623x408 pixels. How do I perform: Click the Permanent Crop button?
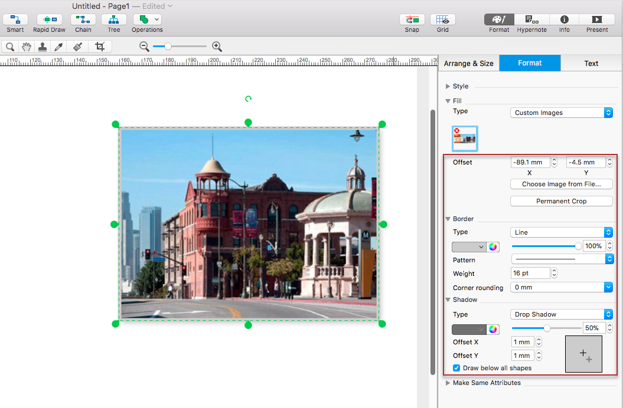[x=561, y=201]
